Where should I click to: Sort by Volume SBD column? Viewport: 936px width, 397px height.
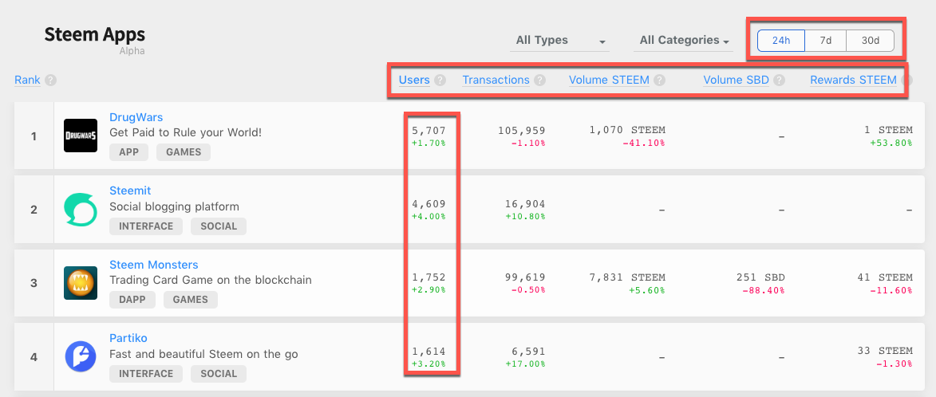(x=736, y=80)
